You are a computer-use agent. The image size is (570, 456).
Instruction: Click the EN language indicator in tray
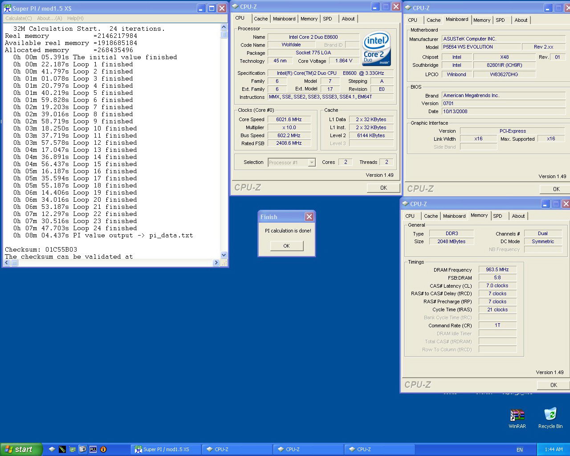coord(519,450)
